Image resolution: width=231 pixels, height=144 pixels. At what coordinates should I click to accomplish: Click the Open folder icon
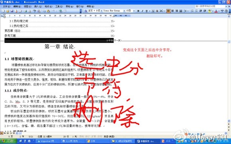pyautogui.click(x=8, y=11)
